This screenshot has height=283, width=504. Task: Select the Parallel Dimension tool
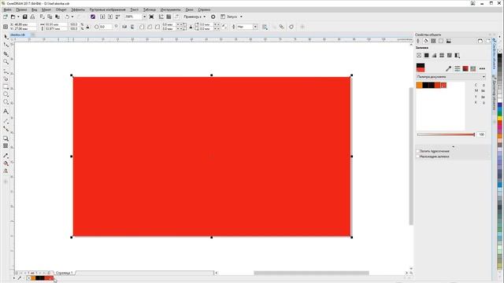[6, 121]
